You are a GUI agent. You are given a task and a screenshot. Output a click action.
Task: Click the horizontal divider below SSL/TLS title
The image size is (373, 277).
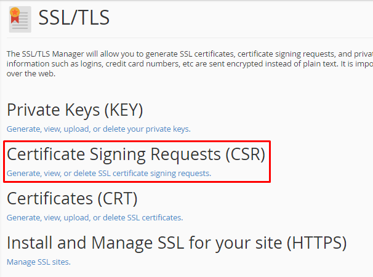tap(190, 38)
